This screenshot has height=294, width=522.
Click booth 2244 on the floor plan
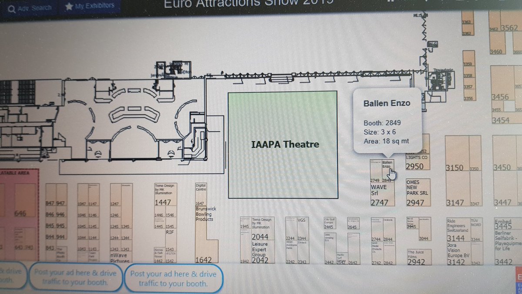point(291,229)
